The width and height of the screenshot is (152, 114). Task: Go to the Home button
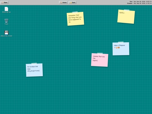63,3
